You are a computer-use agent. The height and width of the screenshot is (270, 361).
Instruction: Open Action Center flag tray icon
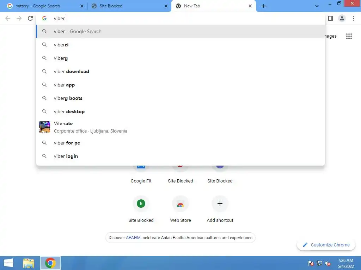coord(311,263)
